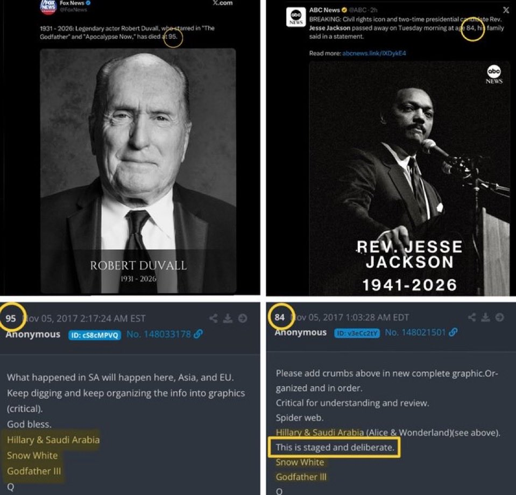516x495 pixels.
Task: Click the ID: v3eCc2tY badge
Action: pos(357,333)
